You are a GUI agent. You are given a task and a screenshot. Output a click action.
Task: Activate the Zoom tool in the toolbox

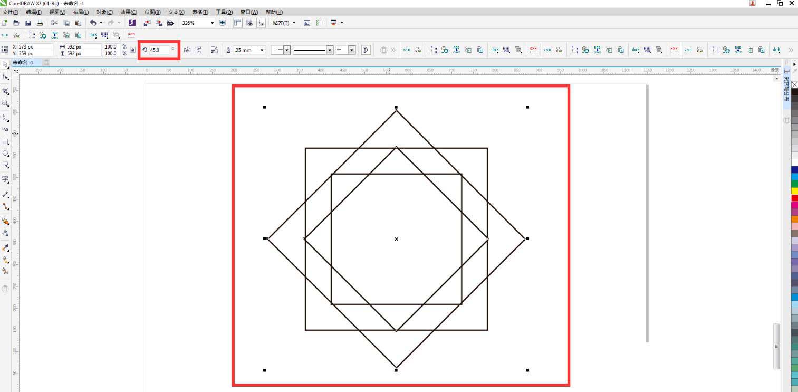6,103
